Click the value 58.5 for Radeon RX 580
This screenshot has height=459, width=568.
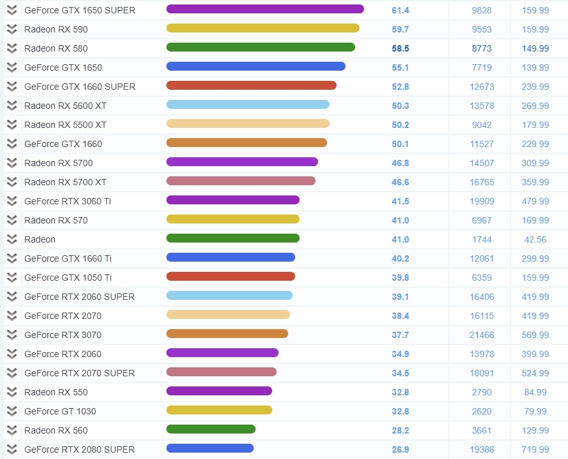tap(400, 48)
